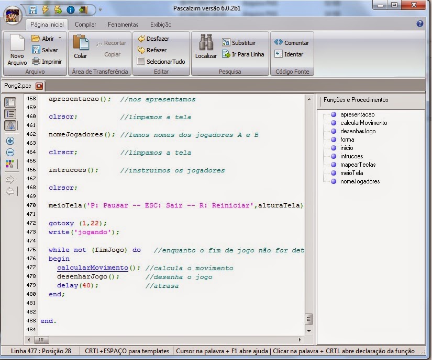
Task: Select meioTela in functions list
Action: click(351, 173)
